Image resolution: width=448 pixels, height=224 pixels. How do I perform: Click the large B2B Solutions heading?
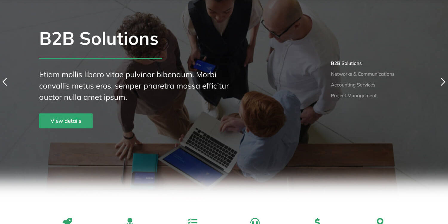coord(99,39)
